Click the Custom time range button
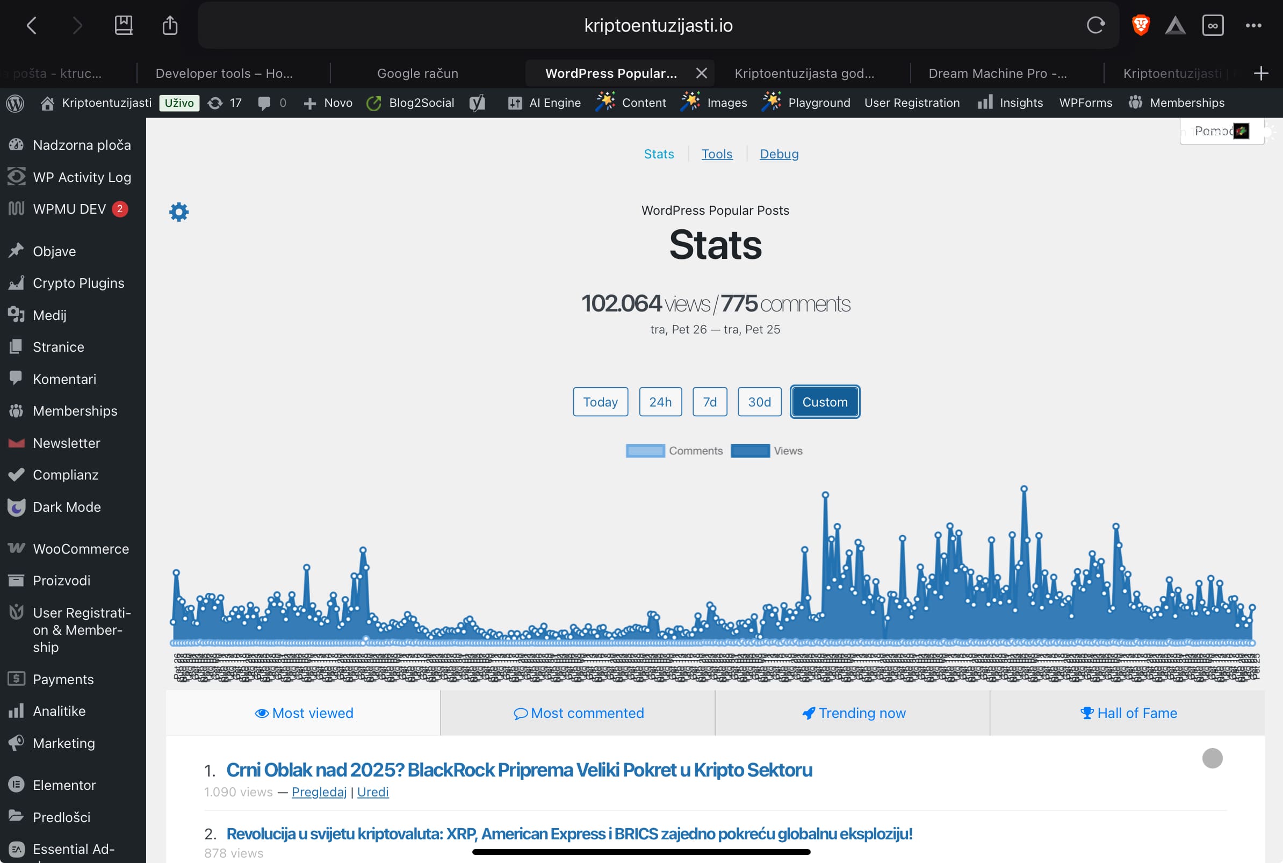Screen dimensions: 1283x863 coord(824,402)
